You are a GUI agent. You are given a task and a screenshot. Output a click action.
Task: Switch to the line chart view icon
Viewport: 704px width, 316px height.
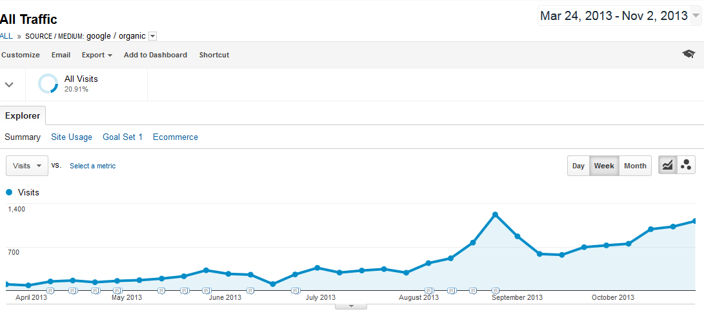click(x=668, y=165)
